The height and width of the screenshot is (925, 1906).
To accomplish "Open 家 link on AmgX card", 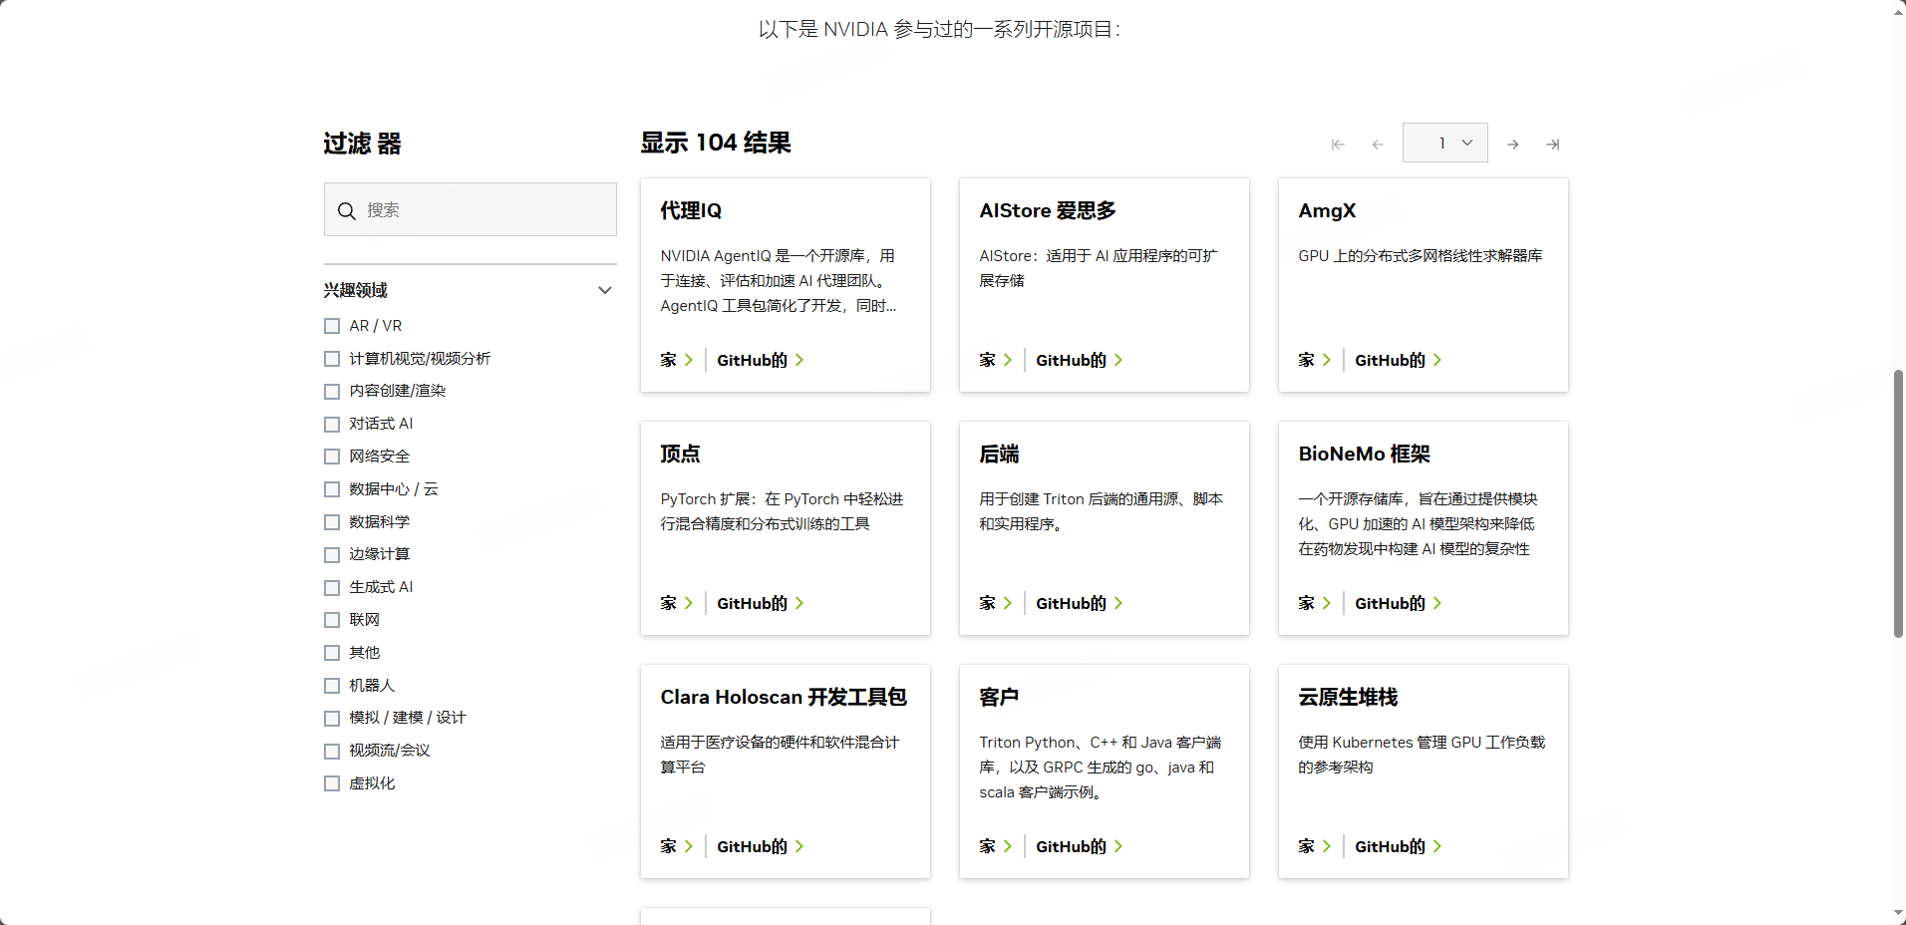I will tap(1314, 360).
